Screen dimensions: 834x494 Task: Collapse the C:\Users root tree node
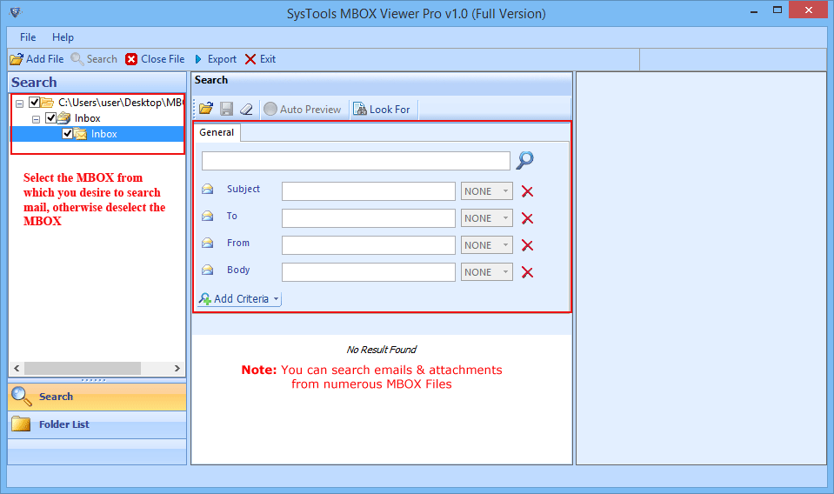[x=20, y=103]
